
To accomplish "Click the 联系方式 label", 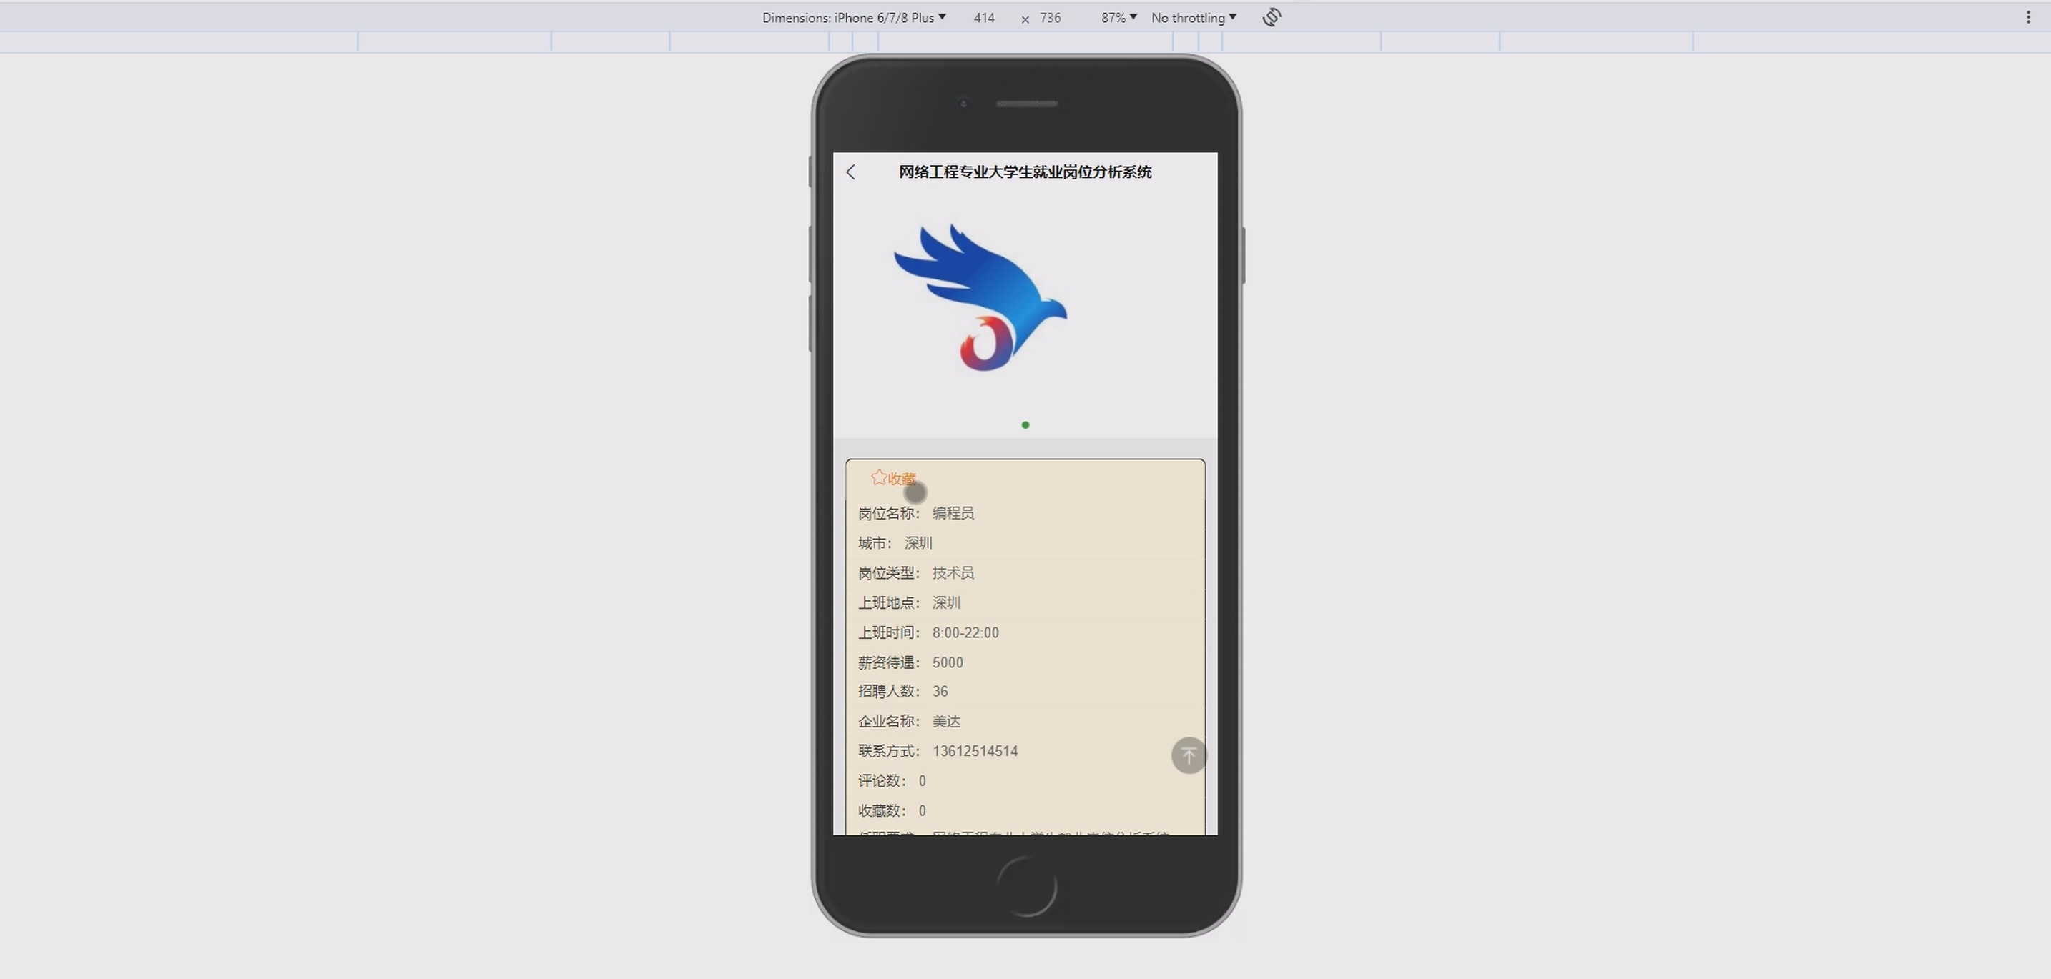I will pyautogui.click(x=889, y=751).
